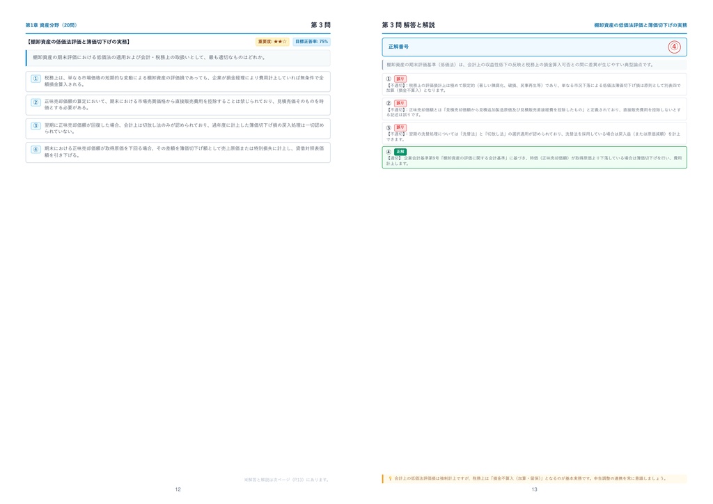Click the 第 3 問 解答と解説 heading
The image size is (713, 504).
408,25
